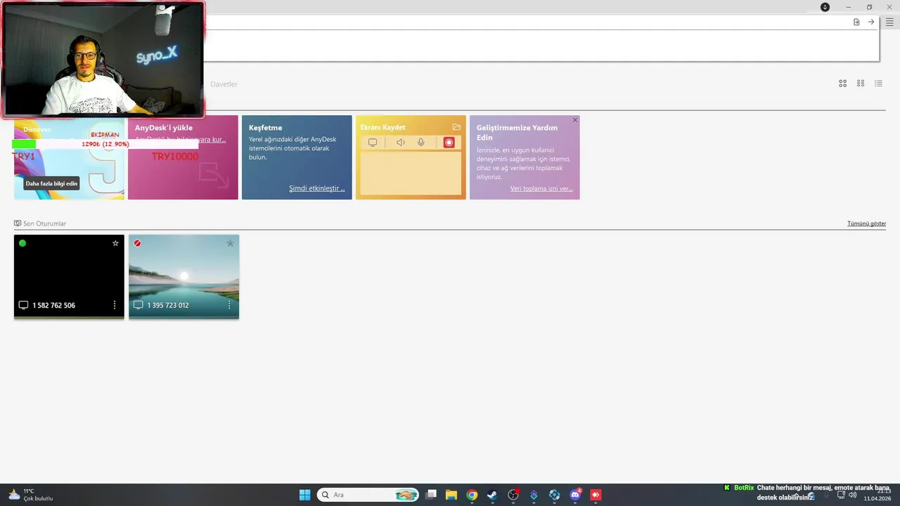Open Discord from the taskbar
The width and height of the screenshot is (900, 506).
(x=575, y=495)
